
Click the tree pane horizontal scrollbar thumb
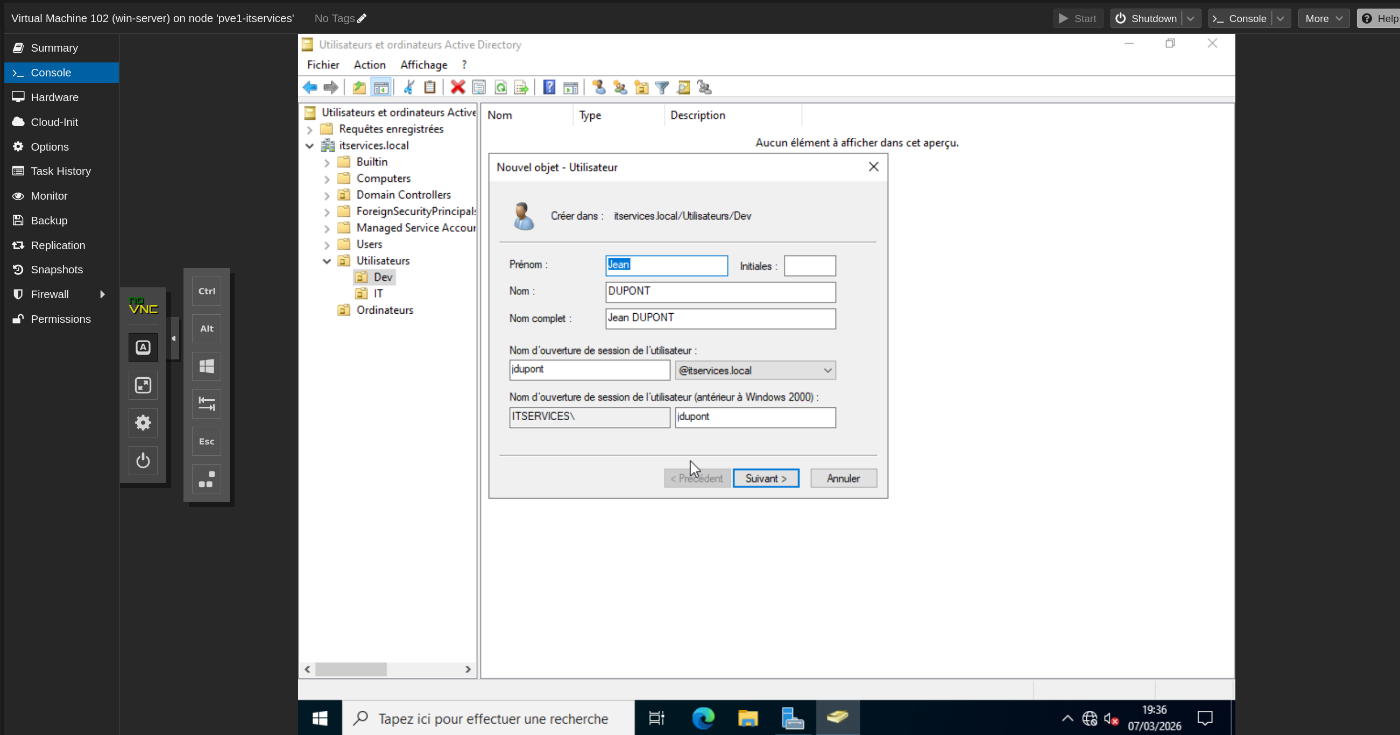tap(351, 669)
